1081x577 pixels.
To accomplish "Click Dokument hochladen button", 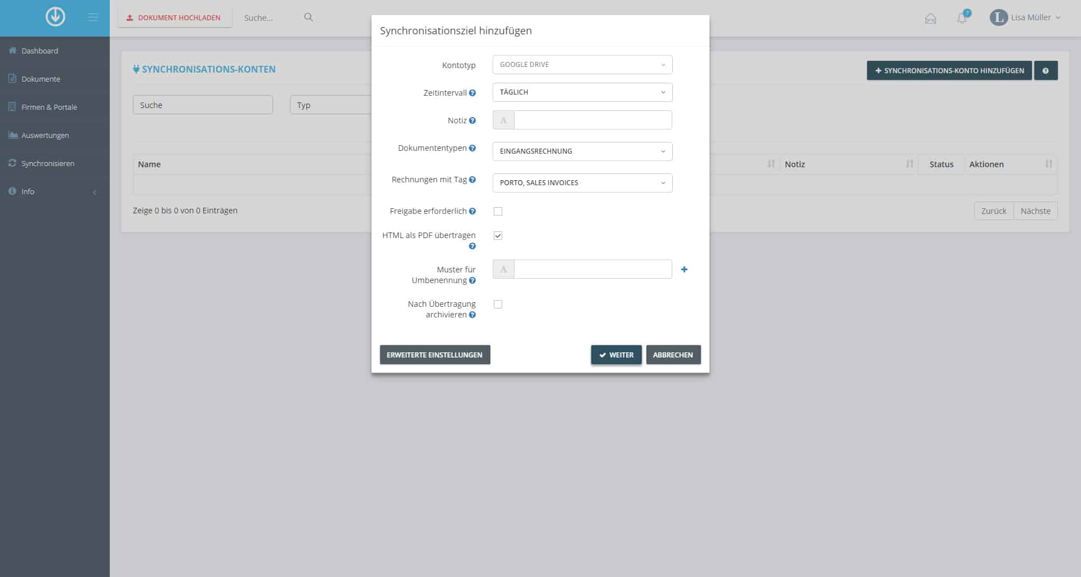I will (175, 17).
